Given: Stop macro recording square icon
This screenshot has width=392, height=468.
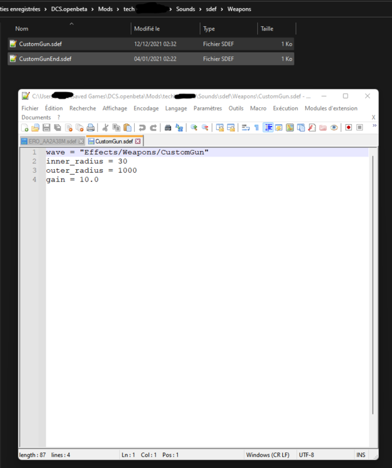Looking at the screenshot, I should tap(360, 128).
